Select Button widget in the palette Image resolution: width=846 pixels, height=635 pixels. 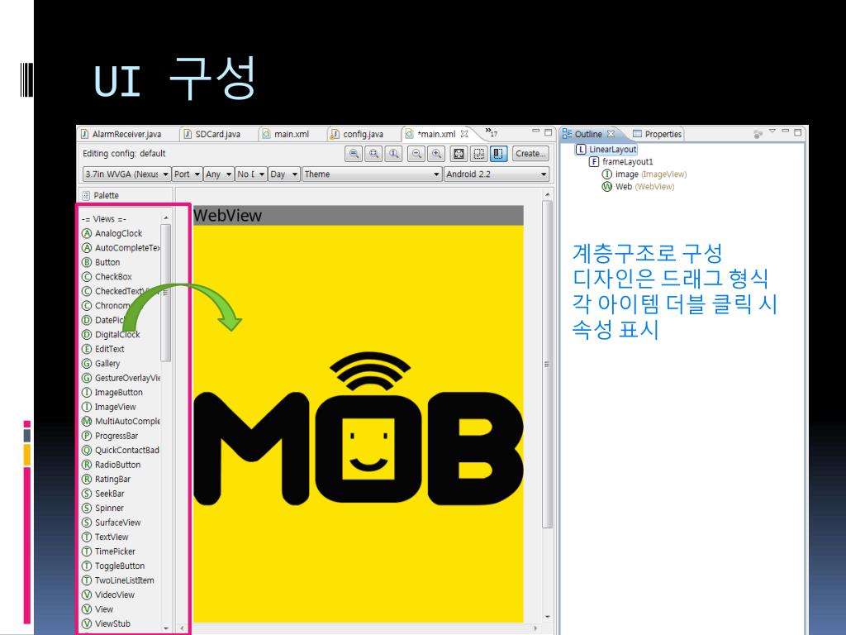(101, 262)
